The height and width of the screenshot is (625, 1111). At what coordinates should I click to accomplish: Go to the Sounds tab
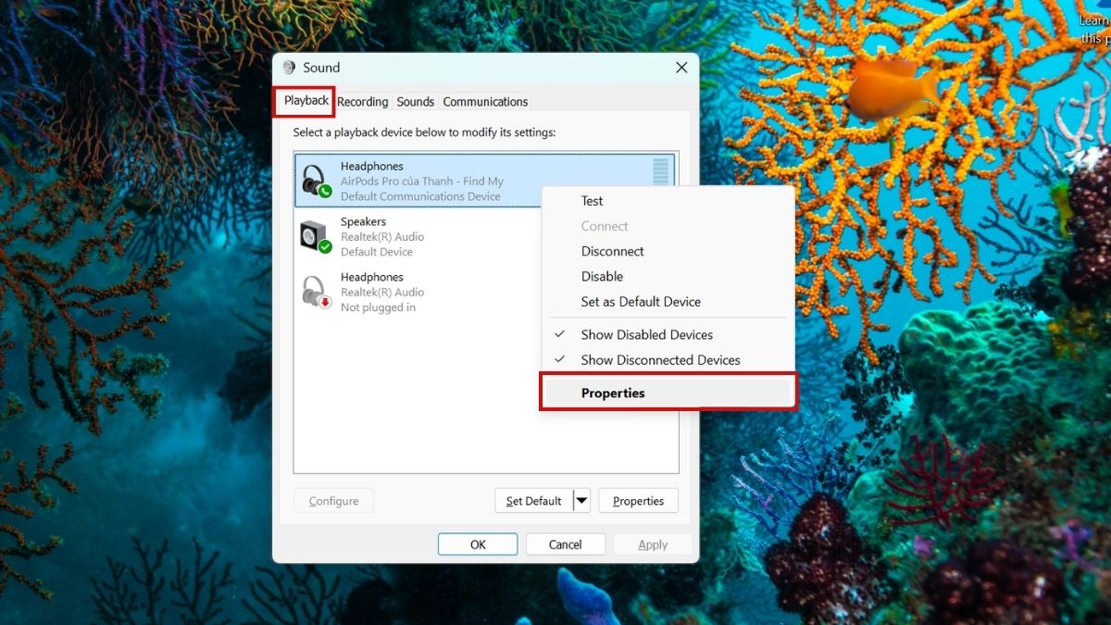pos(416,102)
